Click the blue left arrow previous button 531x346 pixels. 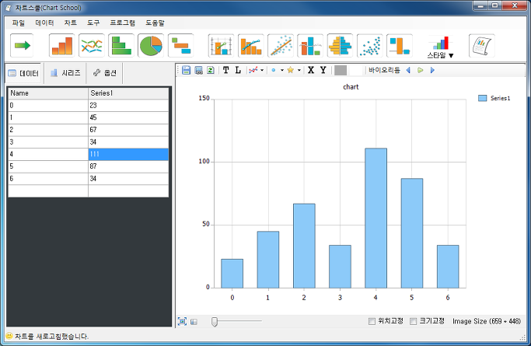click(408, 70)
